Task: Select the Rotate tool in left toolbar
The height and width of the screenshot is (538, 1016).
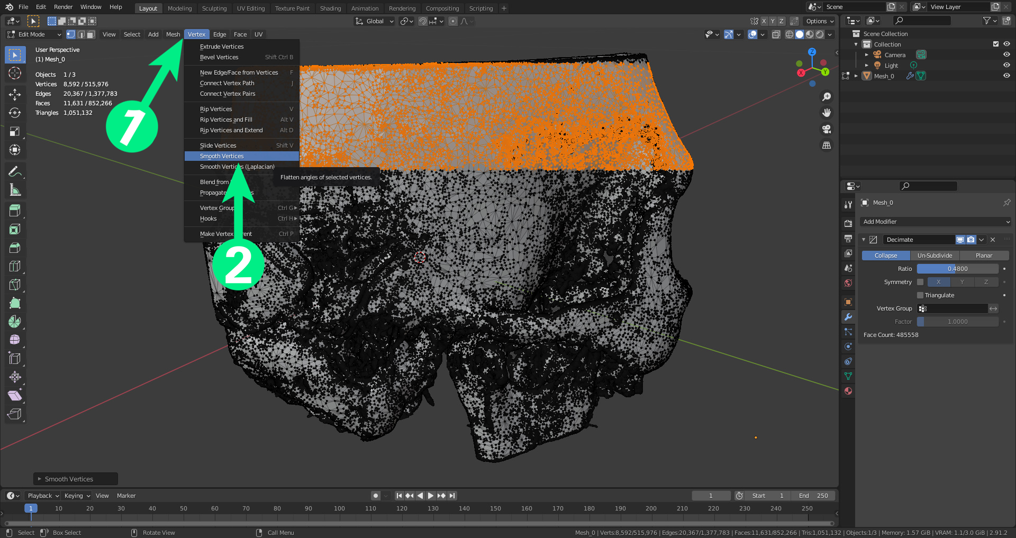Action: click(15, 113)
